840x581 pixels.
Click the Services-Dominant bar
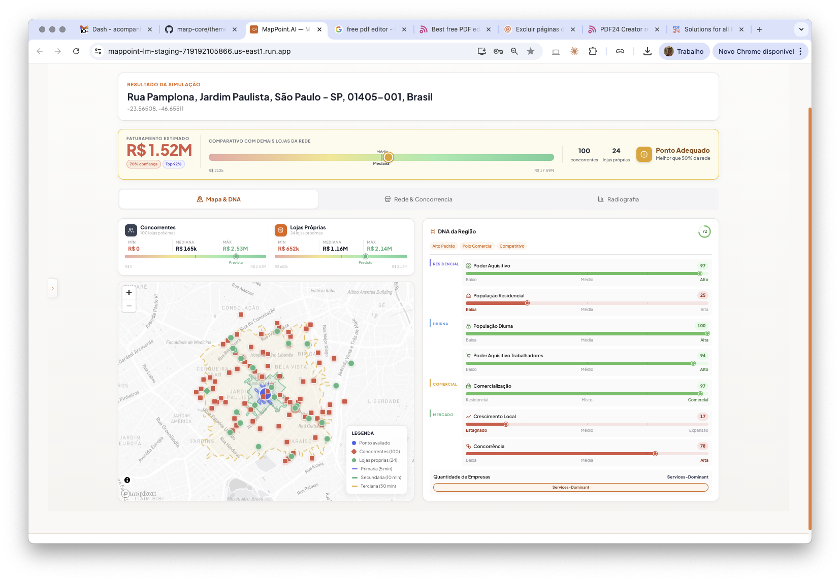click(x=571, y=487)
